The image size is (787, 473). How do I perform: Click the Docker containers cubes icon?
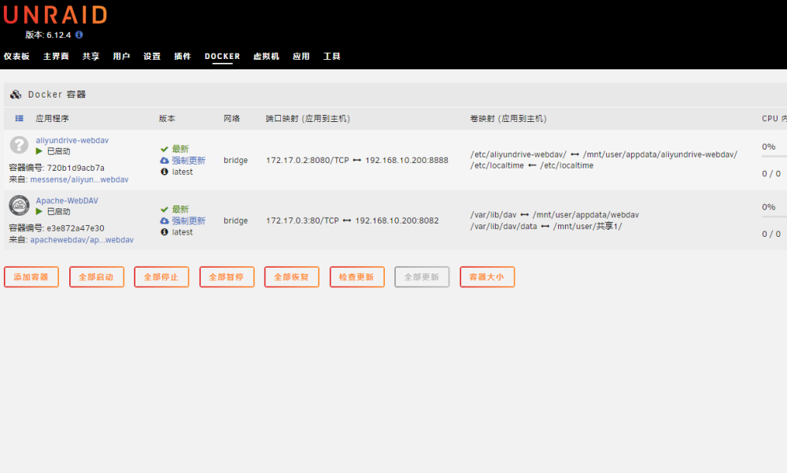16,94
